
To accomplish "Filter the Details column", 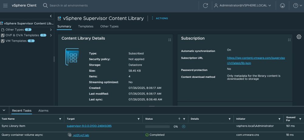I will click(x=230, y=119).
